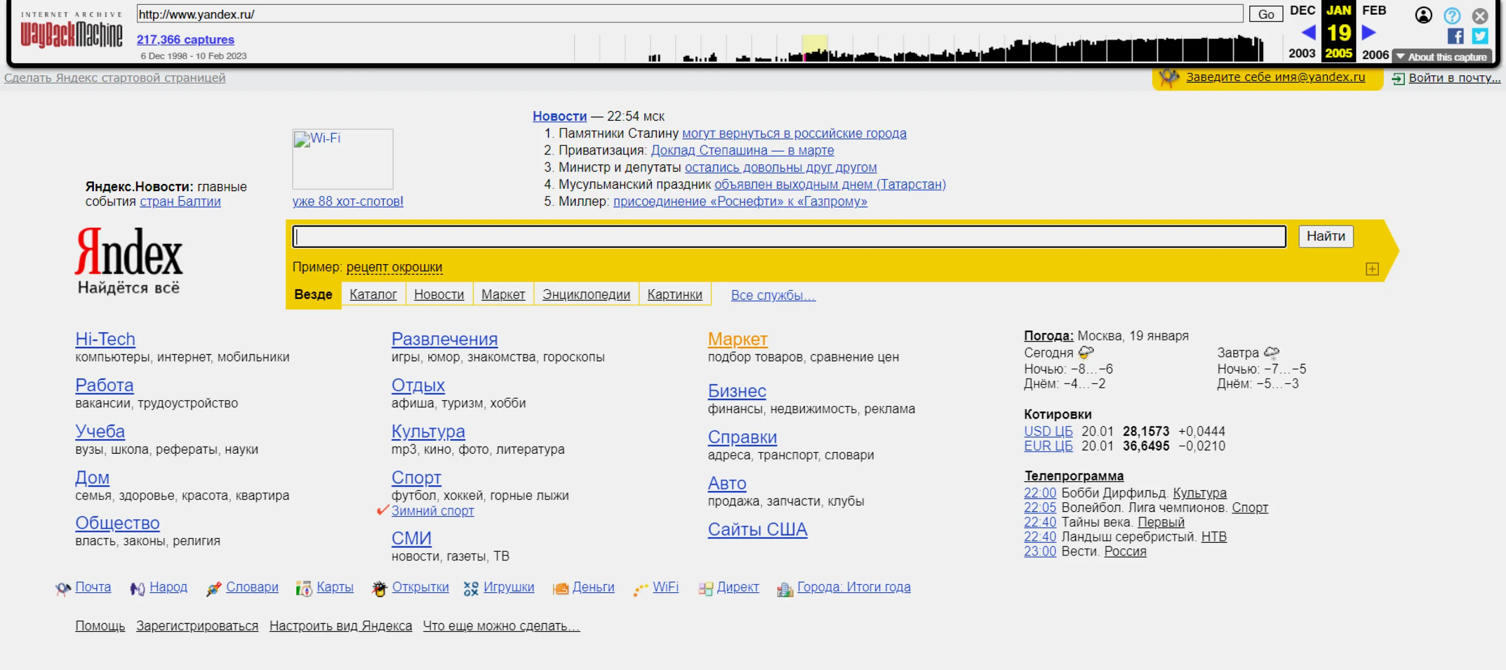Click the Народ service icon
The image size is (1506, 670).
point(137,588)
